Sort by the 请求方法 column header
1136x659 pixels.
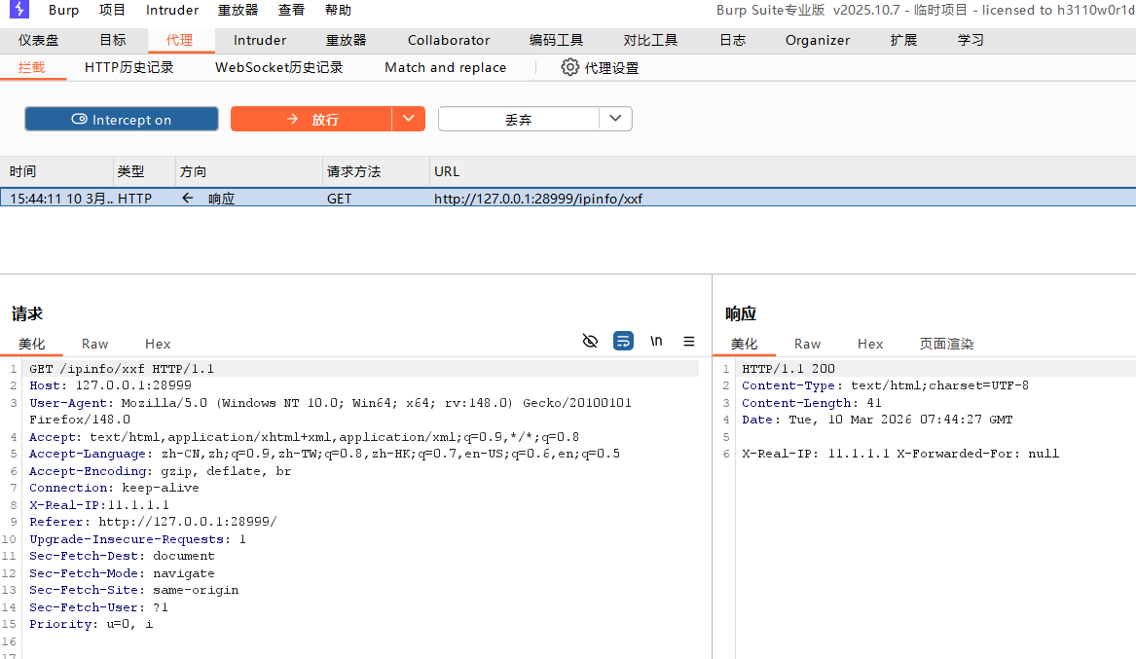click(x=376, y=171)
